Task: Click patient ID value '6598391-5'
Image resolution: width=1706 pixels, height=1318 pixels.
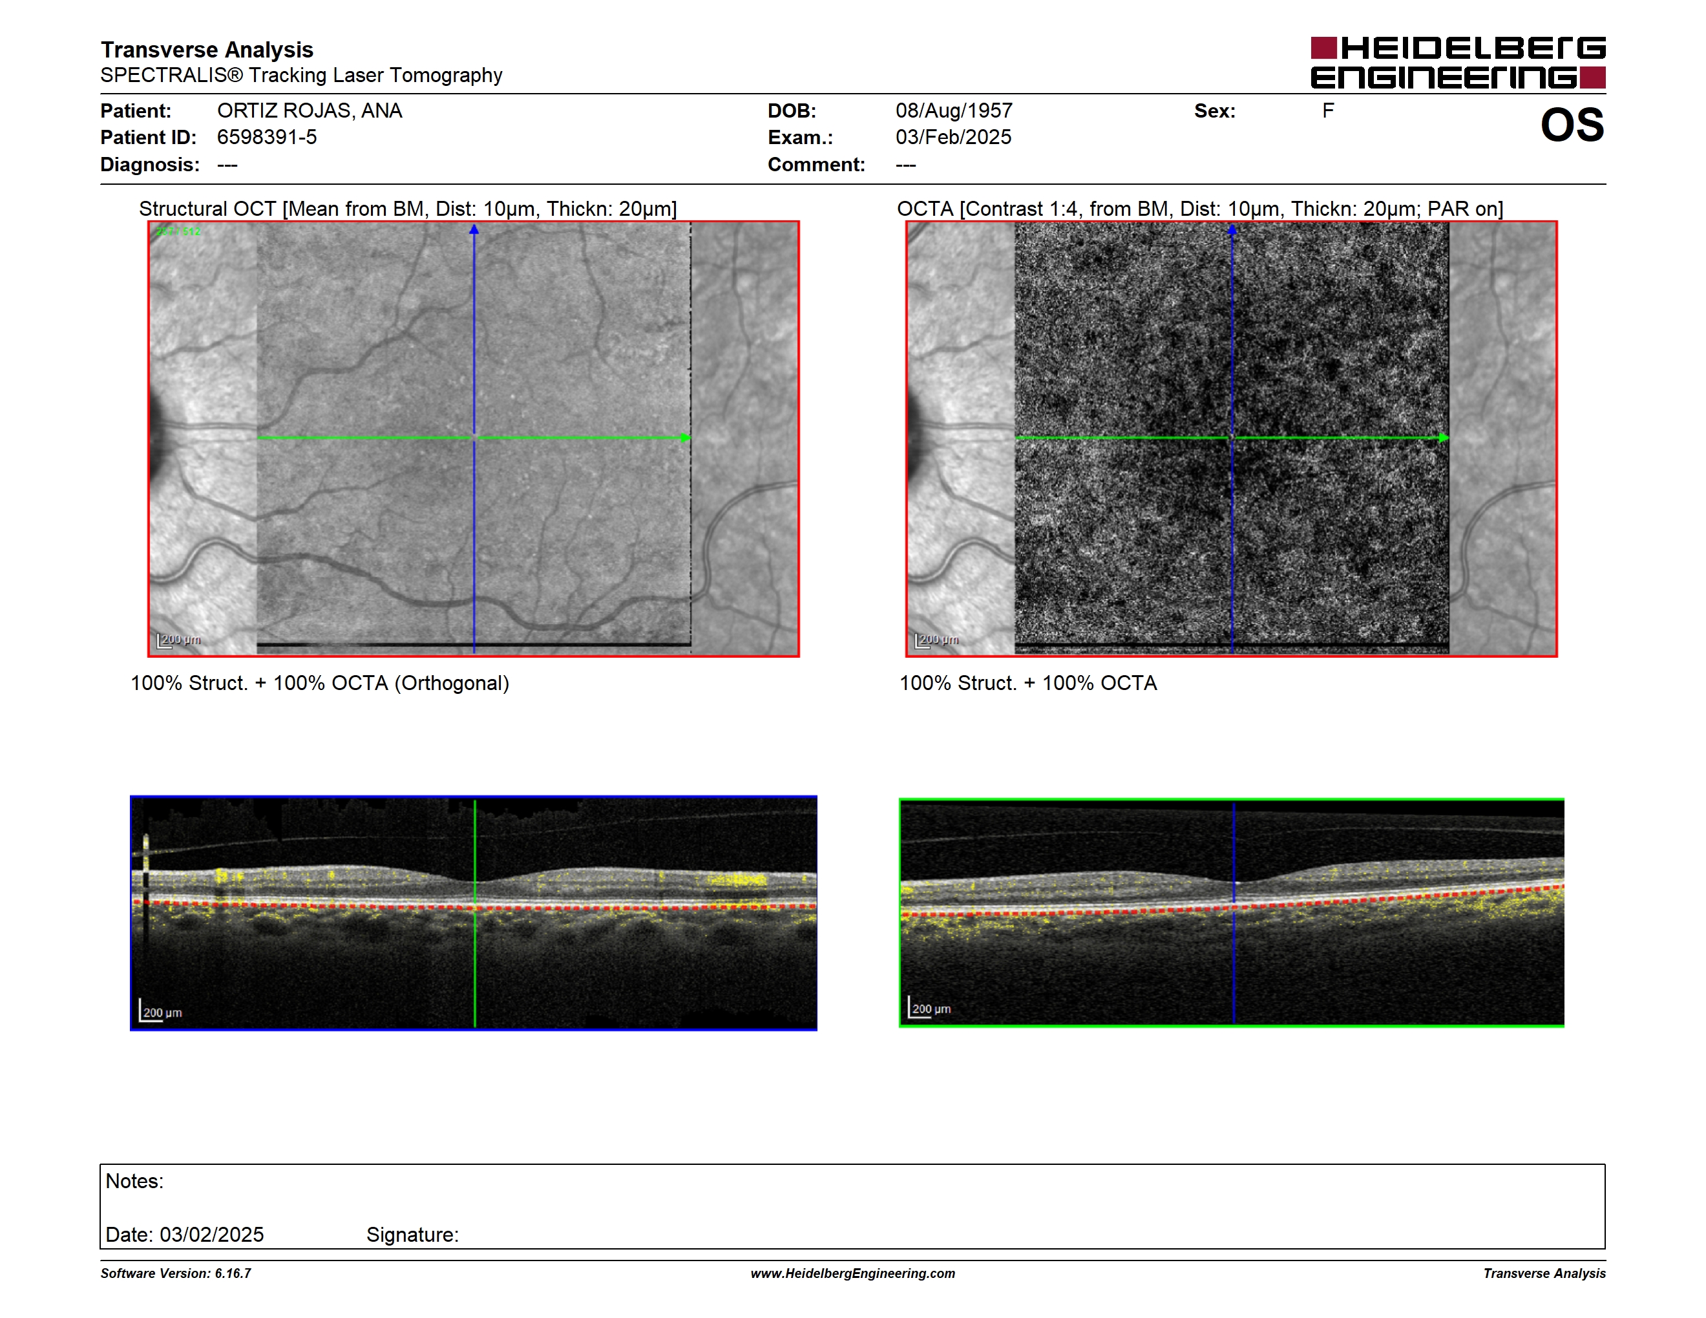Action: click(x=267, y=138)
